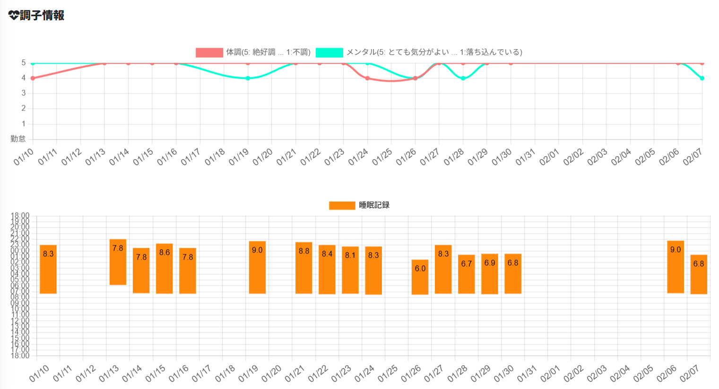
Task: Click the heartbeat icon beside 調子情報
Action: [13, 16]
